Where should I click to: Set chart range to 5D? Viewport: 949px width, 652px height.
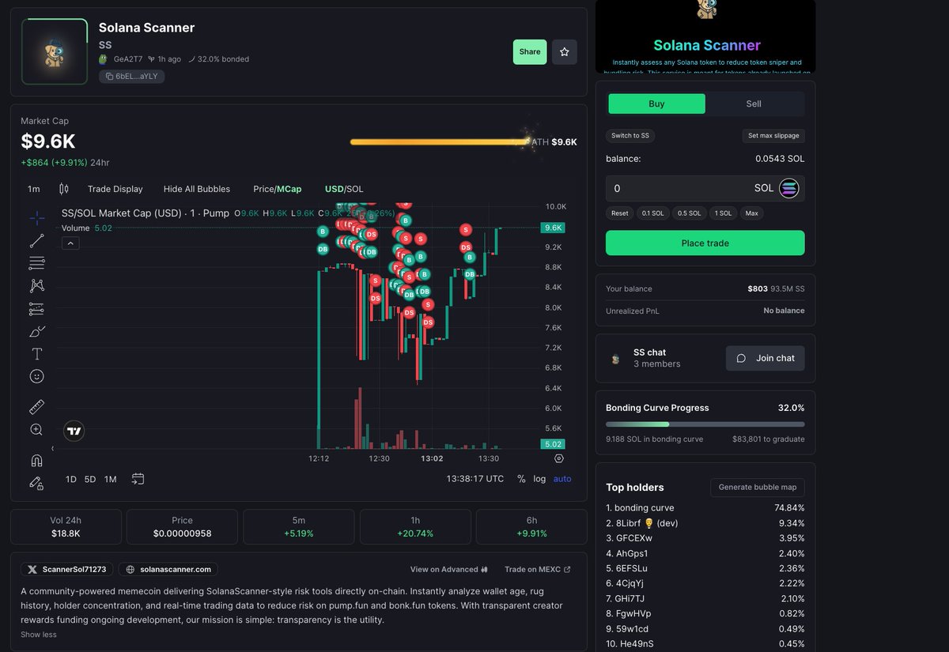point(90,479)
